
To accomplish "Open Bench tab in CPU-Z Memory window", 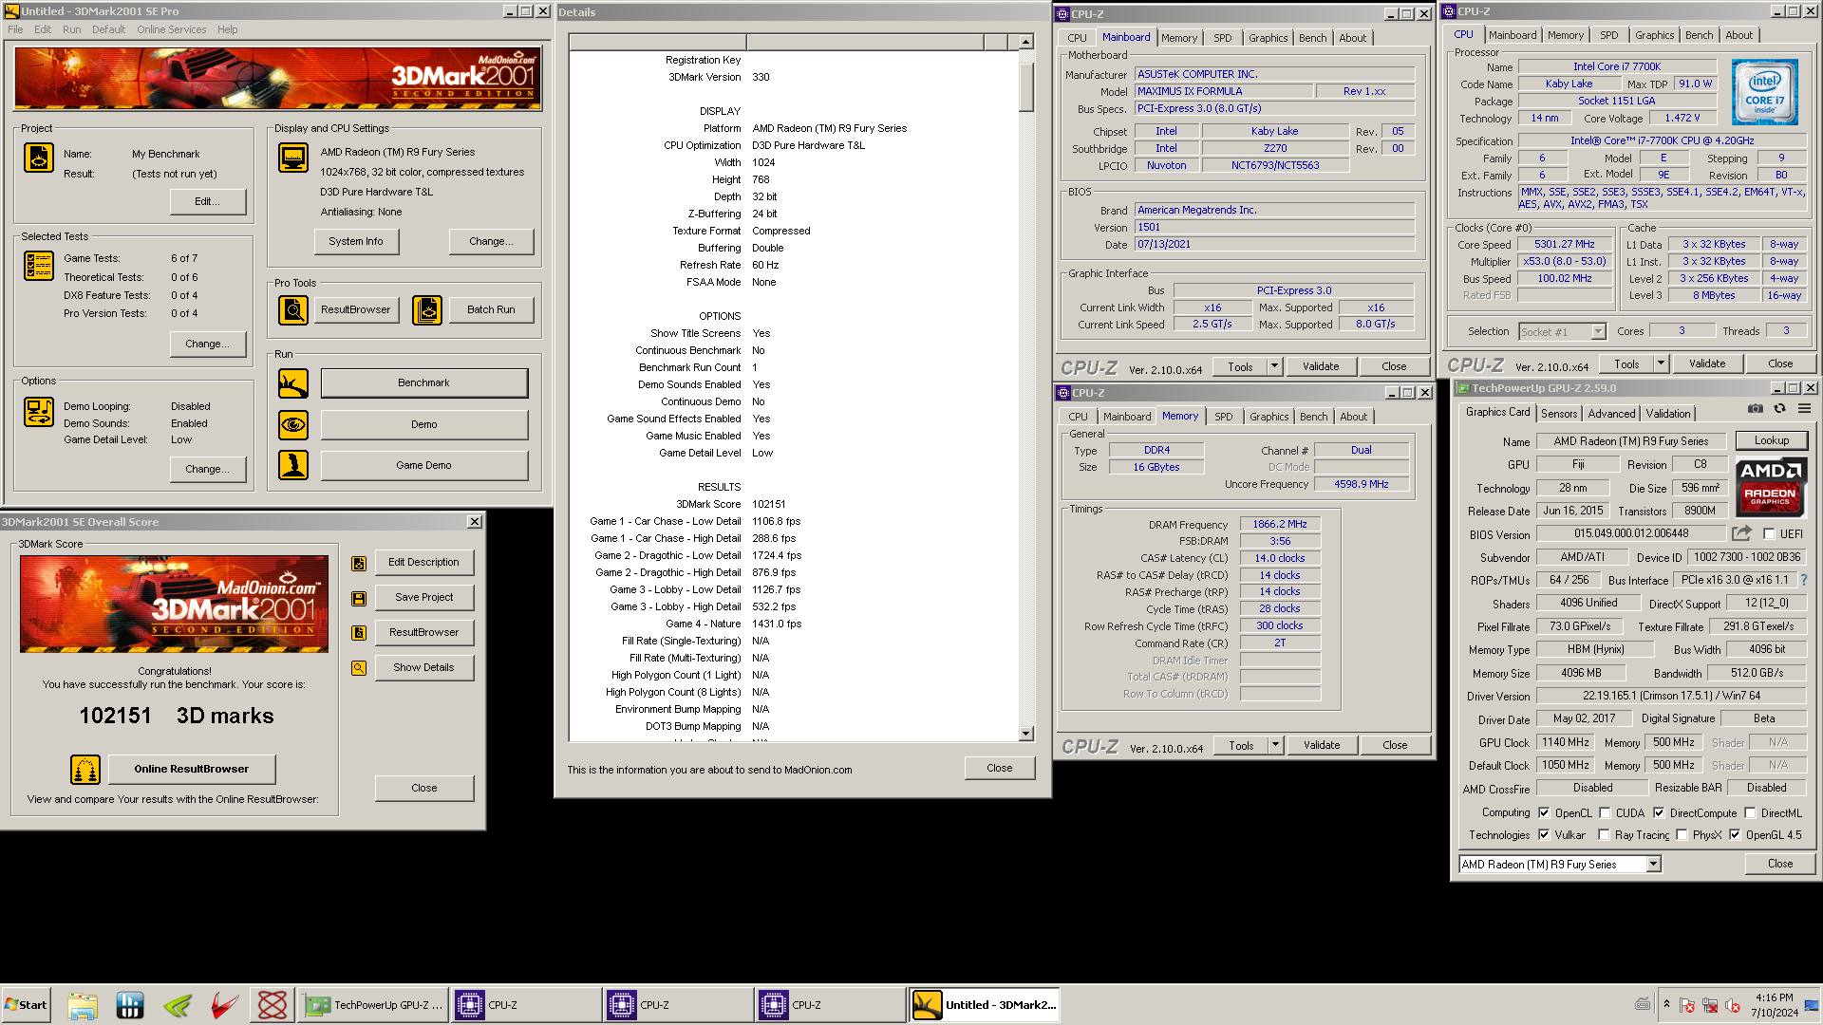I will (x=1313, y=417).
